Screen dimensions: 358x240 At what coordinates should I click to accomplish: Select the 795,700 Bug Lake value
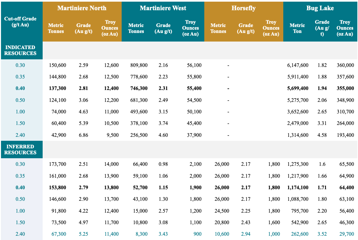tap(300, 211)
